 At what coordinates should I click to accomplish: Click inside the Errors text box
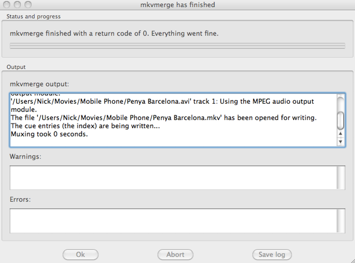pyautogui.click(x=173, y=221)
